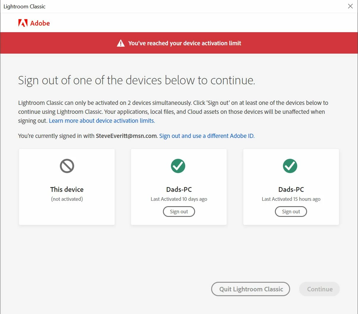The image size is (358, 314).
Task: Click 'Last Activated 15 hours ago' text
Action: point(291,199)
